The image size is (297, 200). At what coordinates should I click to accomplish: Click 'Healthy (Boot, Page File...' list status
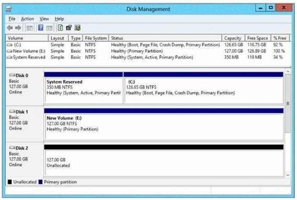165,45
